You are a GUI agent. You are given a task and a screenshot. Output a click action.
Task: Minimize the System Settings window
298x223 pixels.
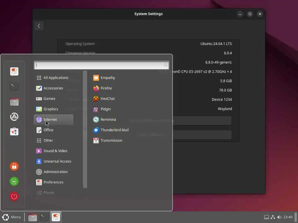[x=240, y=14]
